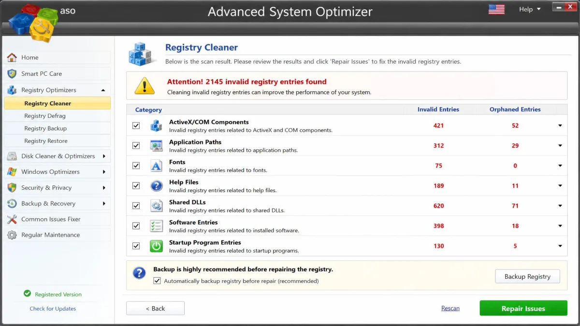
Task: Click the green Registered Version check icon
Action: point(27,294)
